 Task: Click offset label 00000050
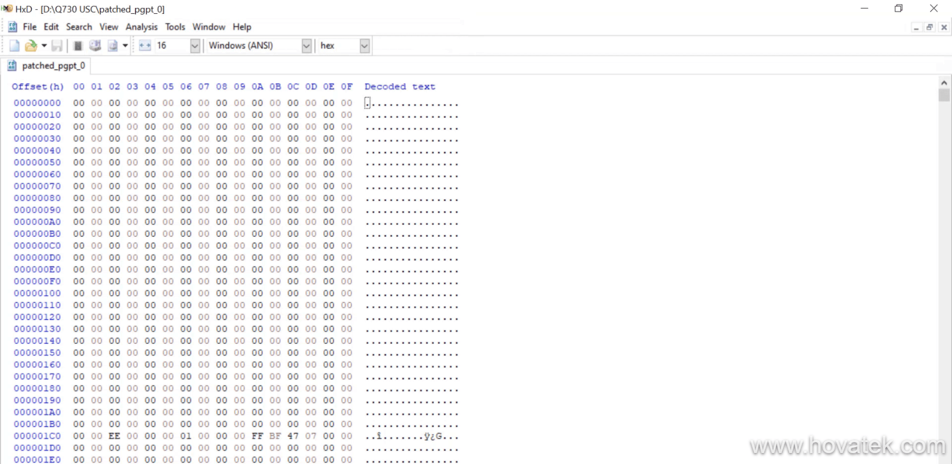coord(37,162)
